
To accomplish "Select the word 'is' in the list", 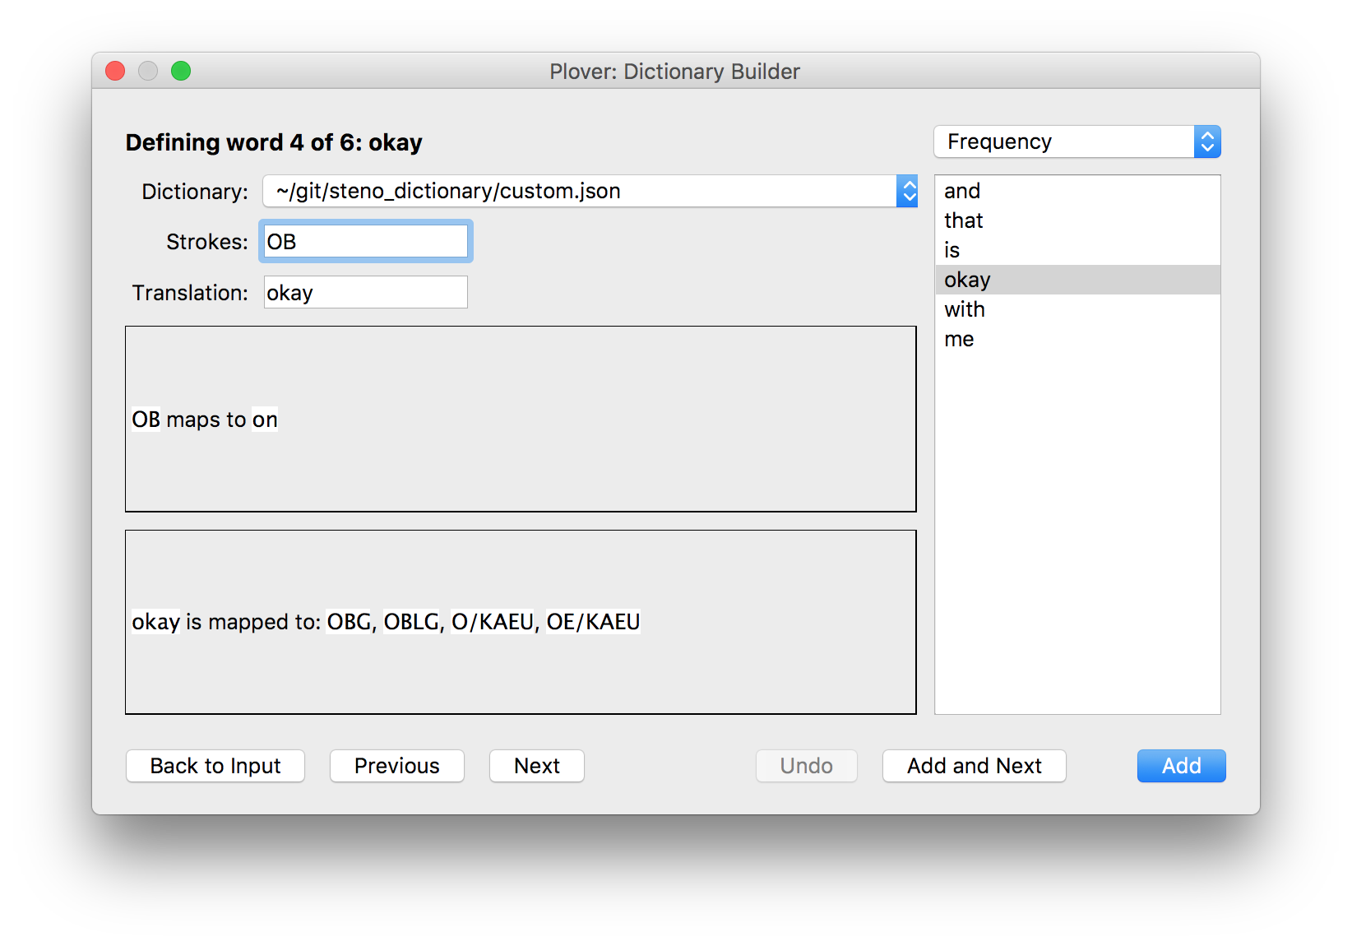I will [951, 250].
